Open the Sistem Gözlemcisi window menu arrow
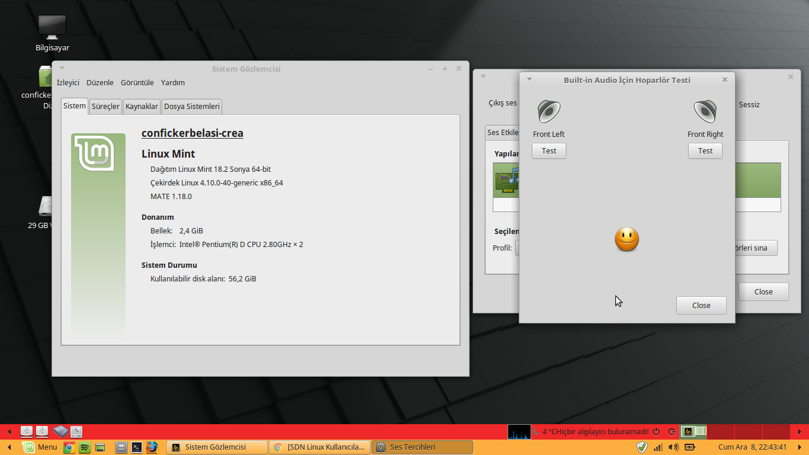The image size is (809, 455). click(x=62, y=68)
